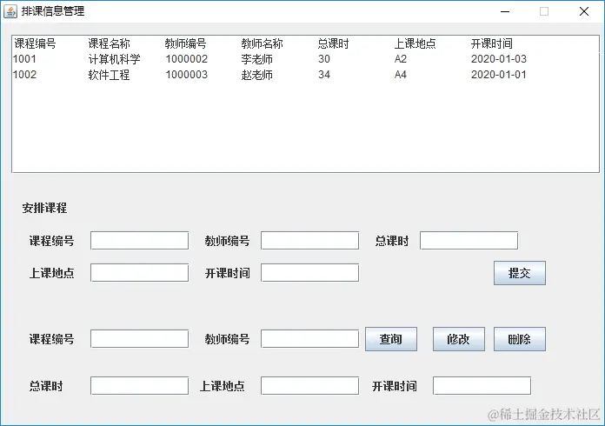Select course number 1002 in the list
Screen dimensions: 605x426
(24, 75)
